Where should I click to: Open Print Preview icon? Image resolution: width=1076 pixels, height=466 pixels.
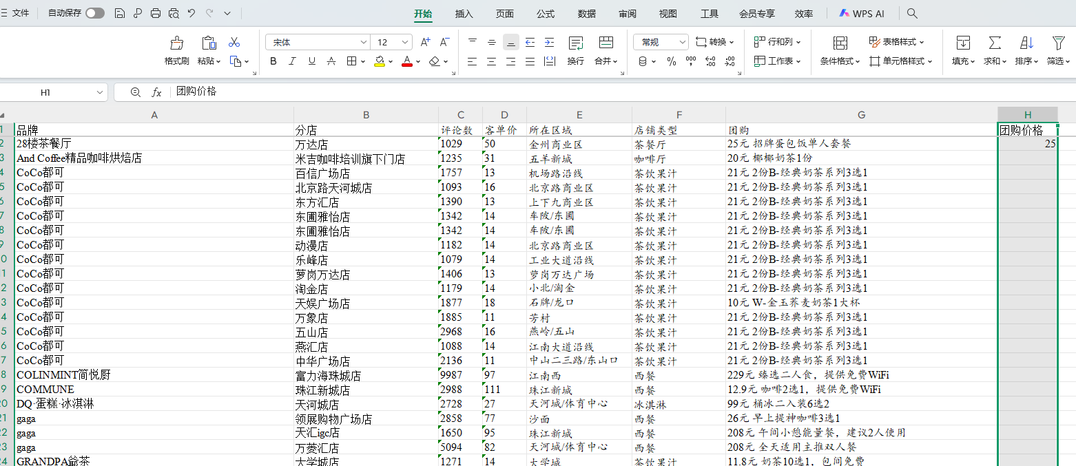(x=174, y=13)
